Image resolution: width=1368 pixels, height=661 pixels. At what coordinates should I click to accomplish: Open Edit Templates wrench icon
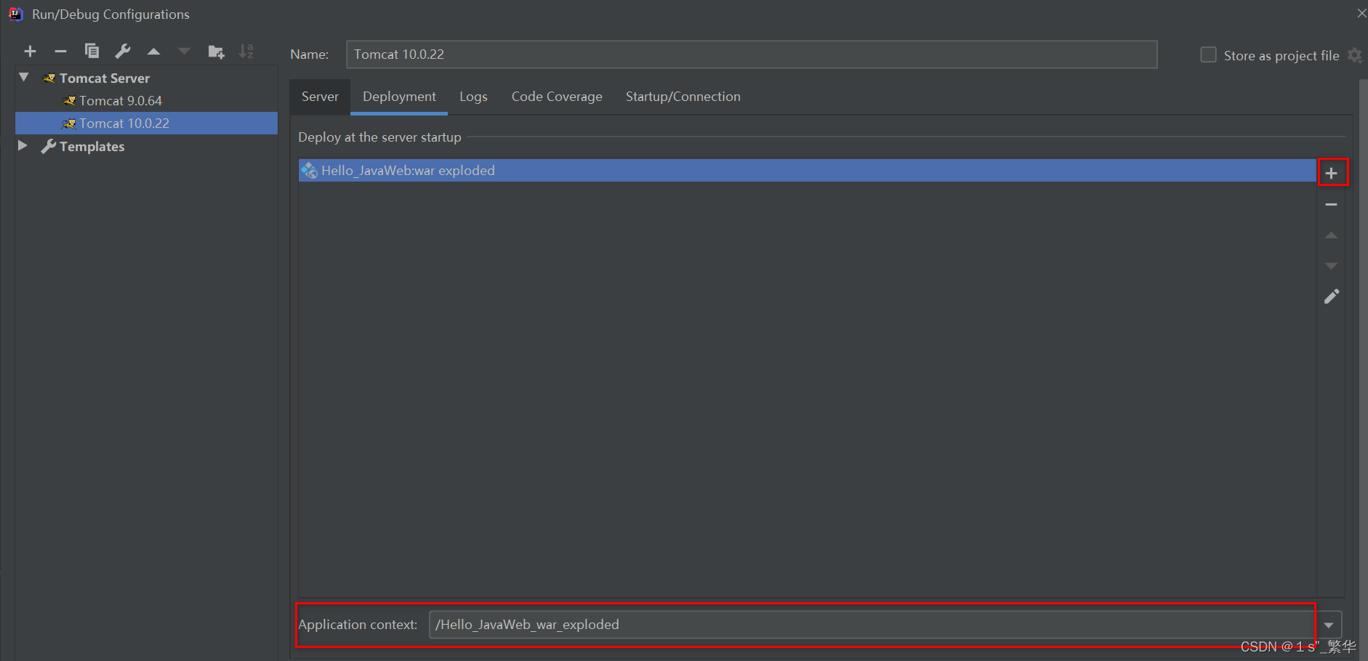pyautogui.click(x=123, y=51)
